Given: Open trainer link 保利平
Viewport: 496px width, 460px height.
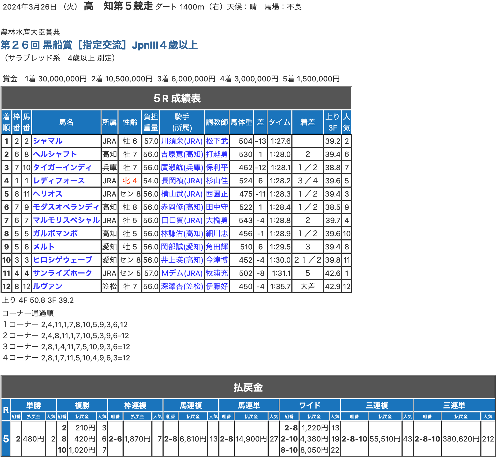Looking at the screenshot, I should pyautogui.click(x=217, y=168).
